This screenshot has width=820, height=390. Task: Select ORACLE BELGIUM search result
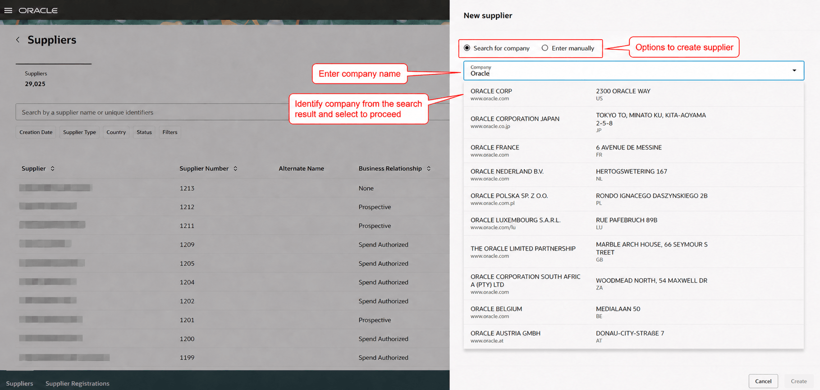(x=633, y=312)
